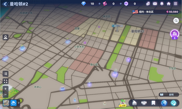
Task: Open the notifications bell
Action: 162,4
